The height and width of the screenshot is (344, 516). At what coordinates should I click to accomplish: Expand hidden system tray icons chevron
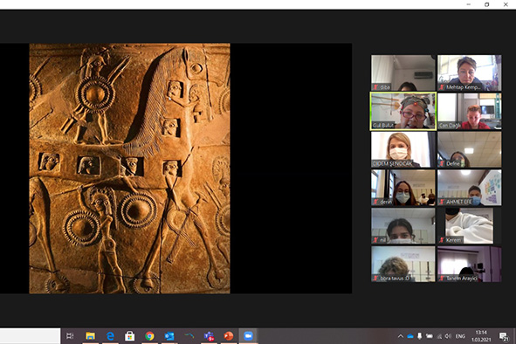point(401,336)
